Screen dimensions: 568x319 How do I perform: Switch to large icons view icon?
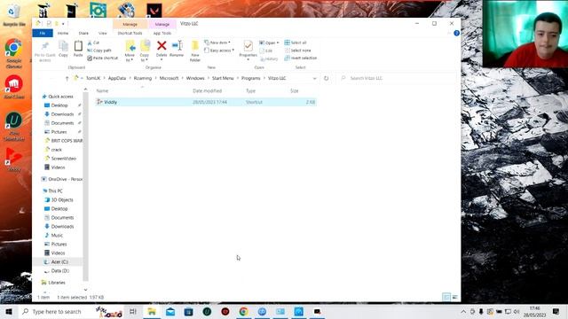coord(455,298)
